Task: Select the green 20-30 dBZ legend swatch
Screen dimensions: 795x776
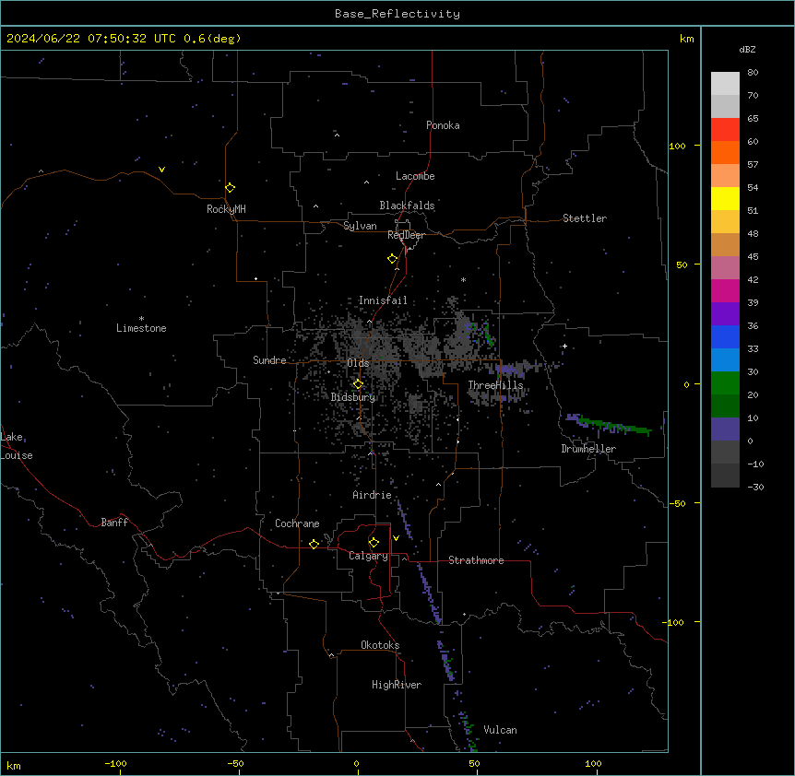Action: point(725,383)
